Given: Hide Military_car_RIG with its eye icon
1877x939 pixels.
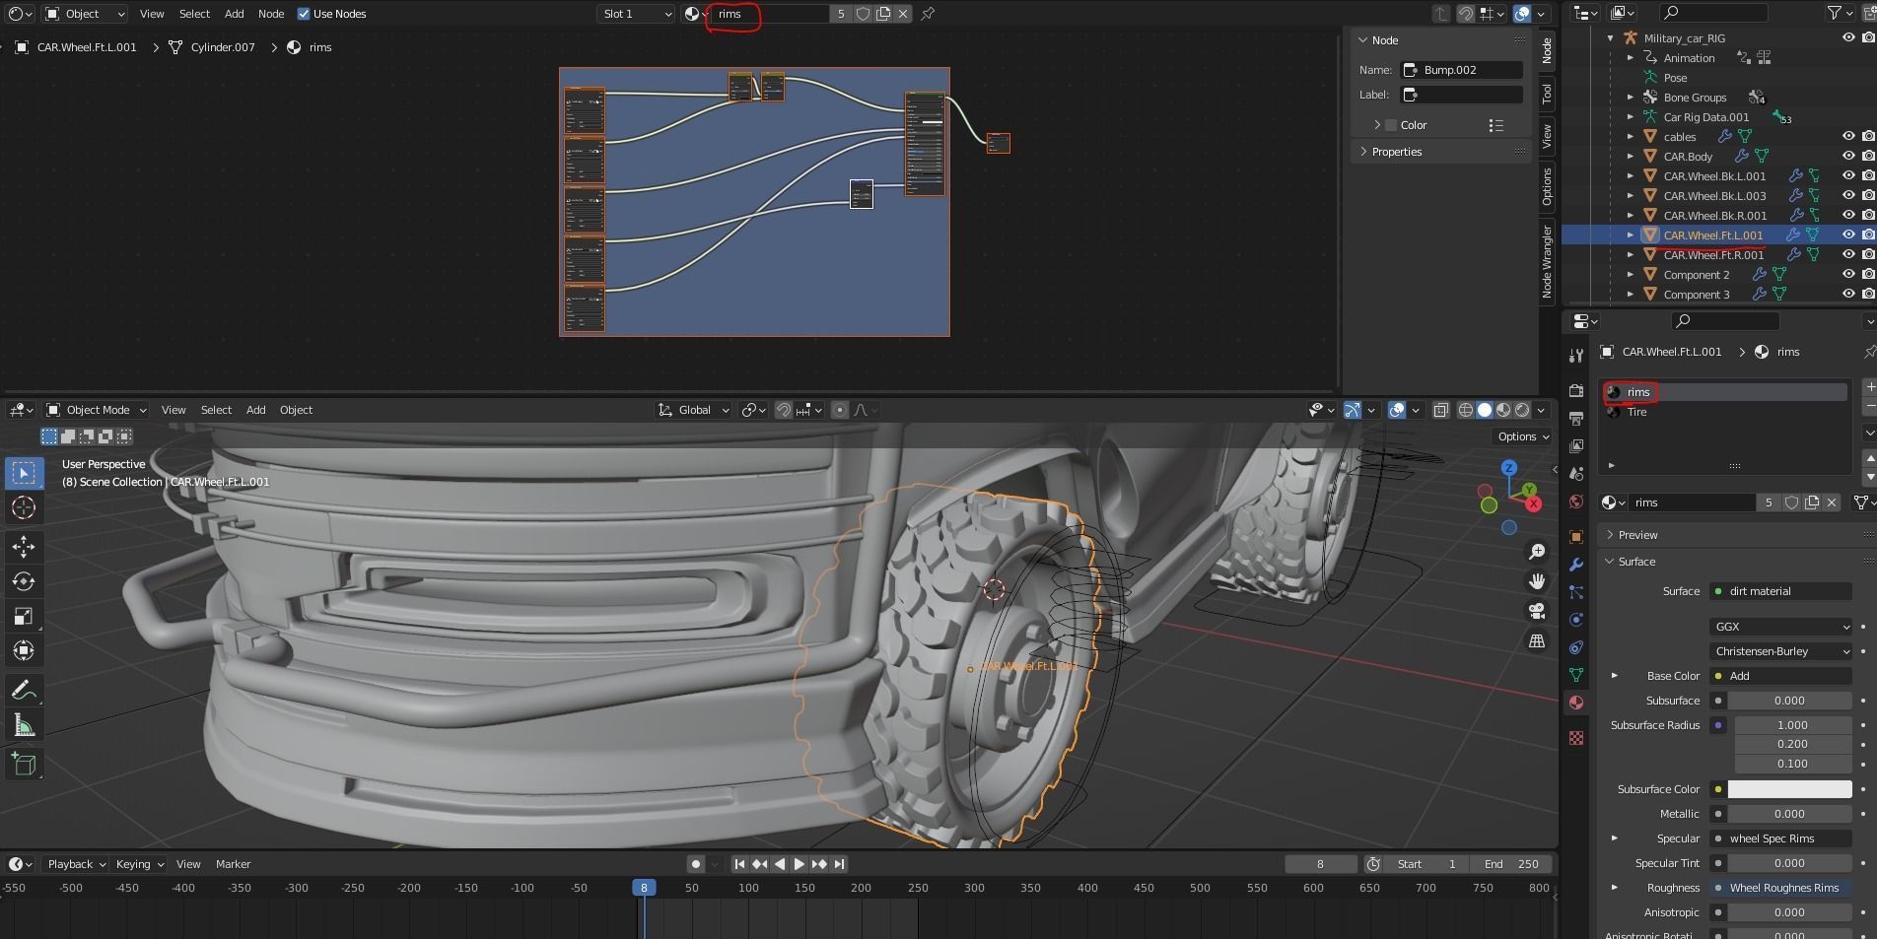Looking at the screenshot, I should pyautogui.click(x=1848, y=37).
